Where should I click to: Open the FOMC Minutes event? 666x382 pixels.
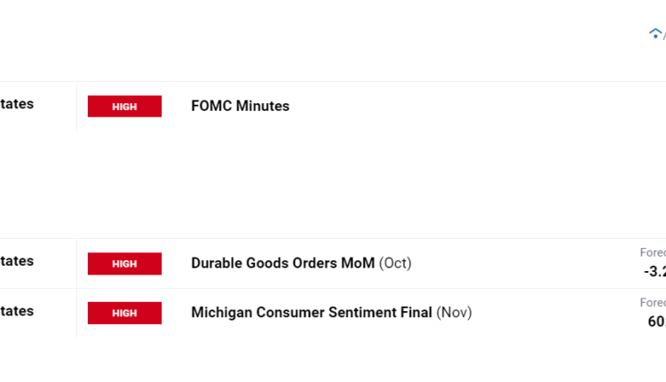[240, 107]
